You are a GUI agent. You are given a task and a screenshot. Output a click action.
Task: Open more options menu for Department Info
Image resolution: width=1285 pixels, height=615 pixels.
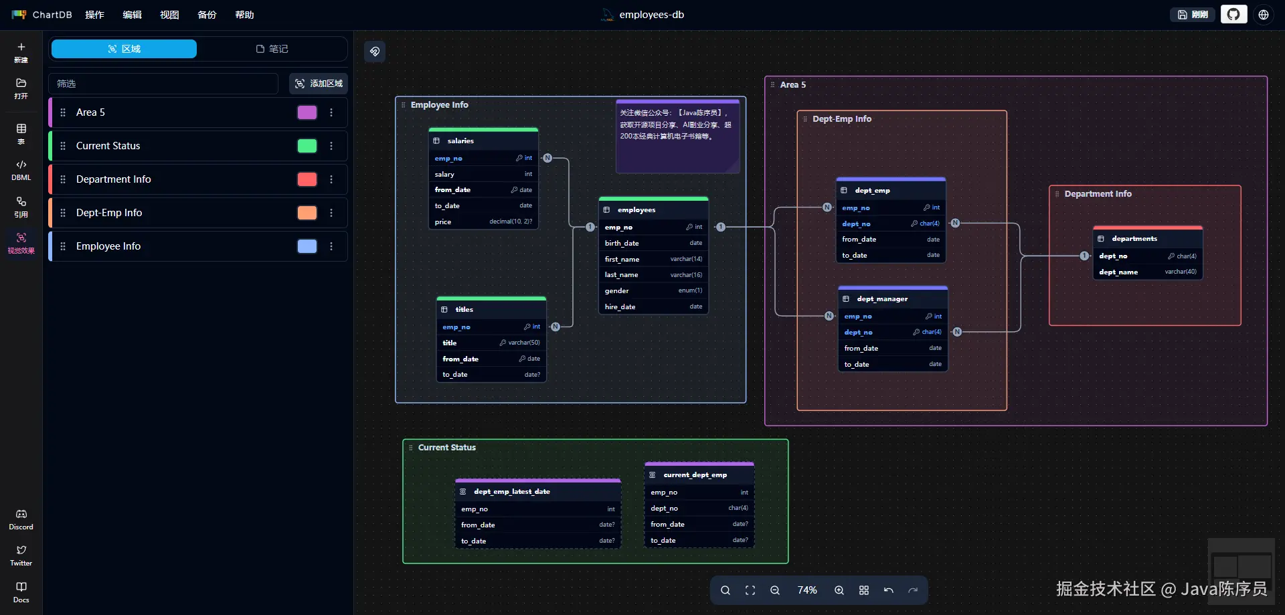tap(331, 179)
